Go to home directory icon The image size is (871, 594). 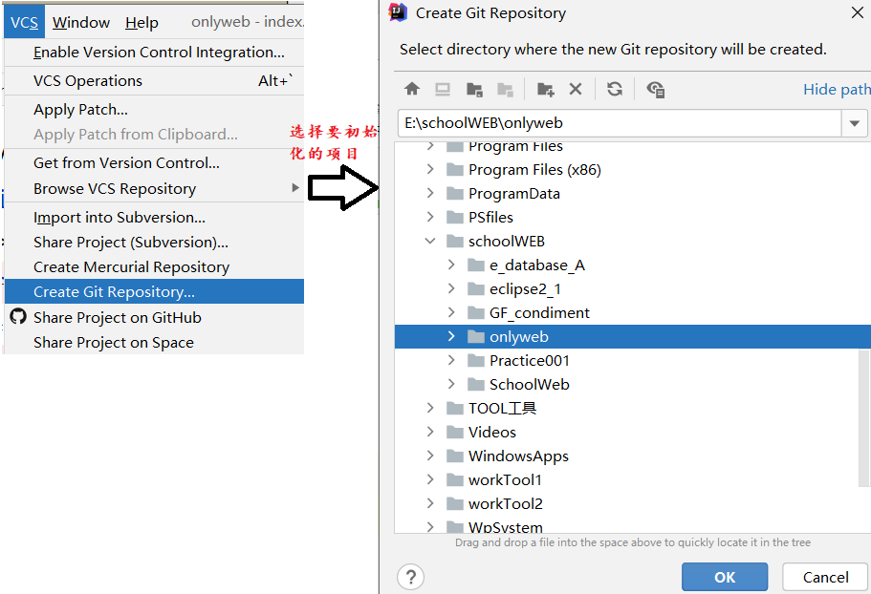click(x=412, y=89)
